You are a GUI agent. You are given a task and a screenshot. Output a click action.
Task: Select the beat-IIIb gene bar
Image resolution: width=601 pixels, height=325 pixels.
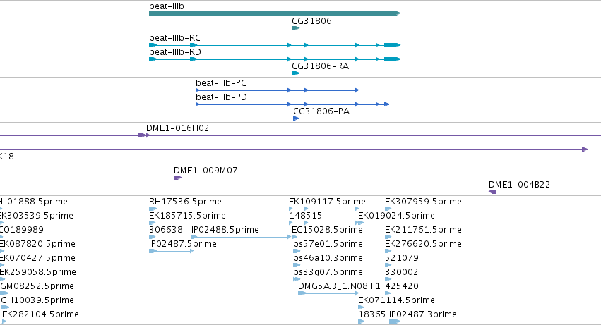point(275,13)
